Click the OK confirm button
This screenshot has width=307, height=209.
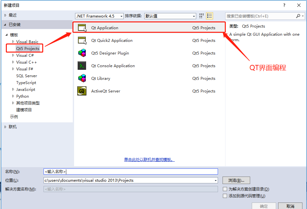click(264, 206)
